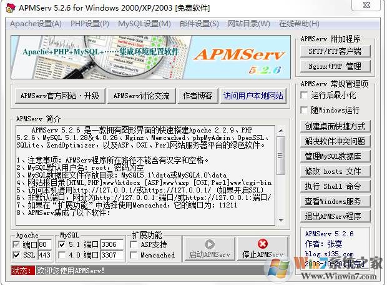
Task: Click the SFTP/FTP客户端 button
Action: tap(335, 51)
